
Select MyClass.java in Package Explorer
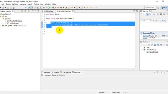pyautogui.click(x=14, y=23)
